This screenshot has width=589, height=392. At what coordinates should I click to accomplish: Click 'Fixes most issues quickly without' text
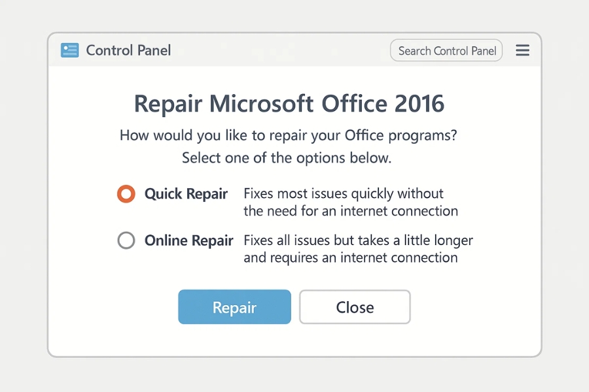pyautogui.click(x=344, y=193)
